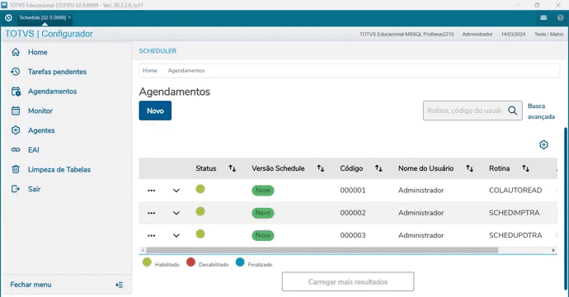Click Novo badge in row 000001
Screen dimensions: 569x297
click(x=263, y=191)
